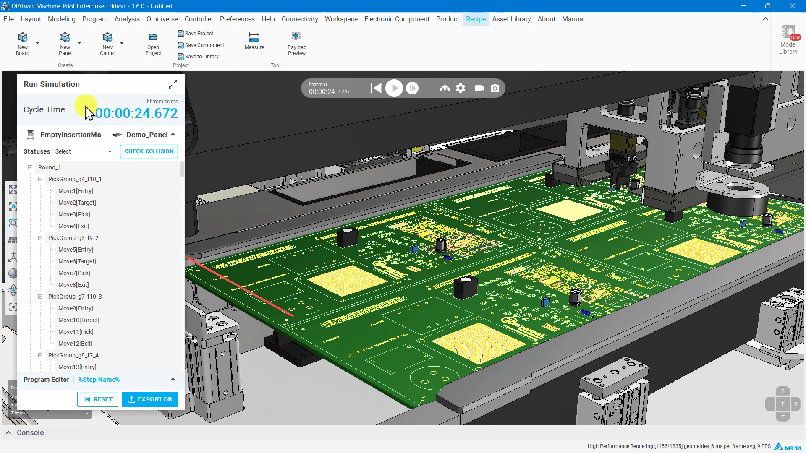Collapse the Program Editor section
Viewport: 806px width, 453px height.
click(173, 380)
